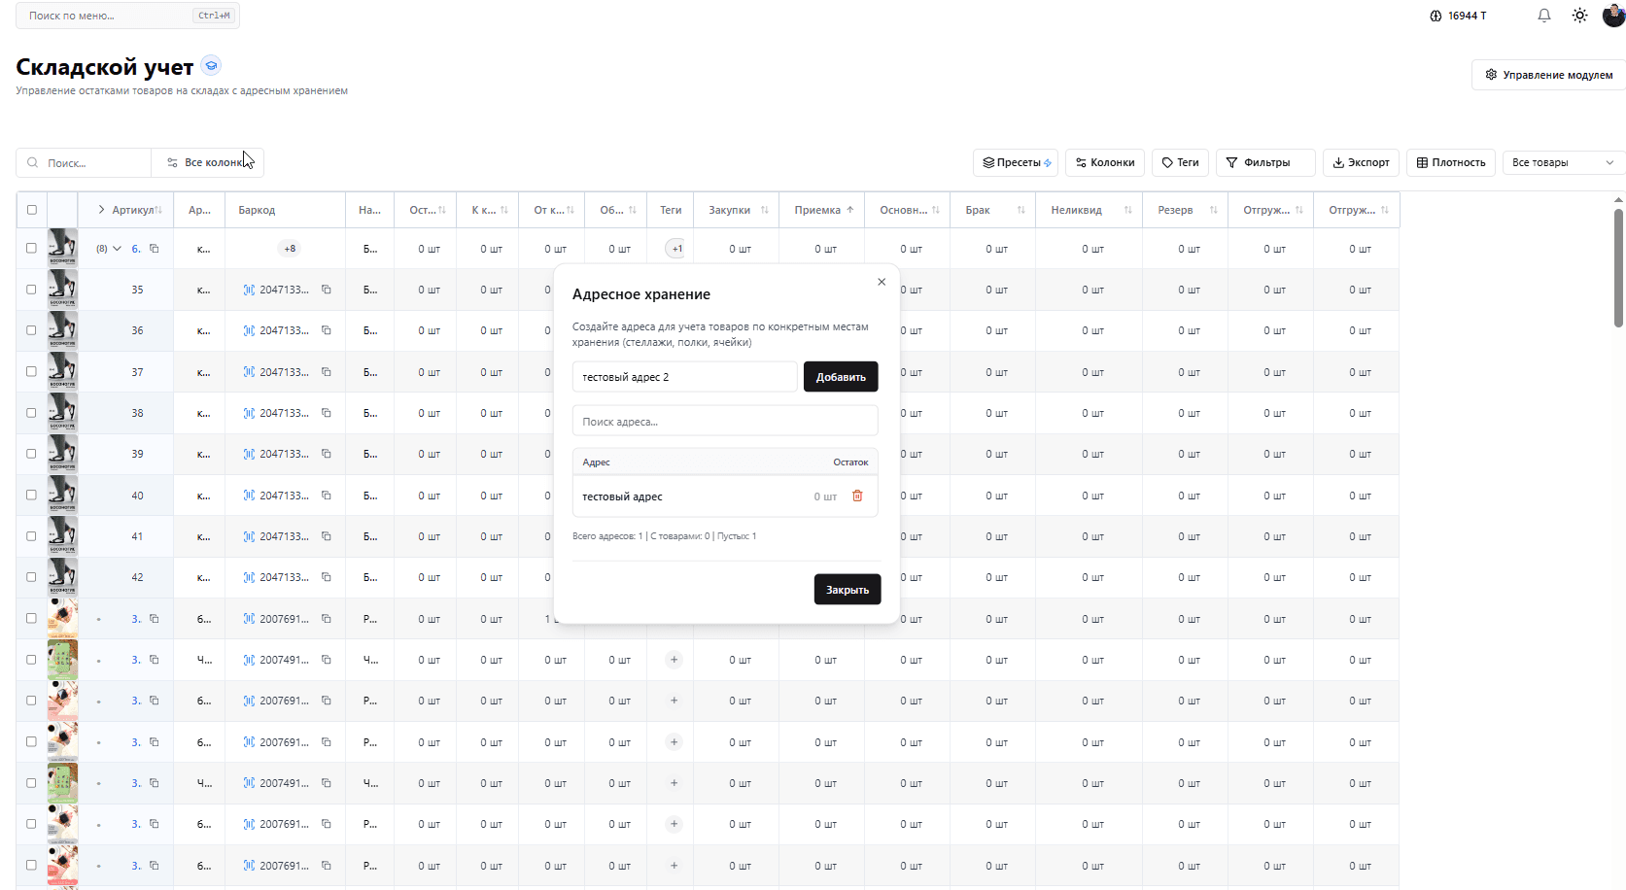Close the Адресное хранение dialog with X
The width and height of the screenshot is (1626, 890).
click(x=882, y=282)
